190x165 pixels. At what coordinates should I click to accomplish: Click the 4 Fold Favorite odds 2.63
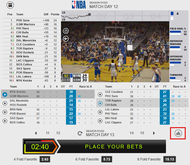45,159
